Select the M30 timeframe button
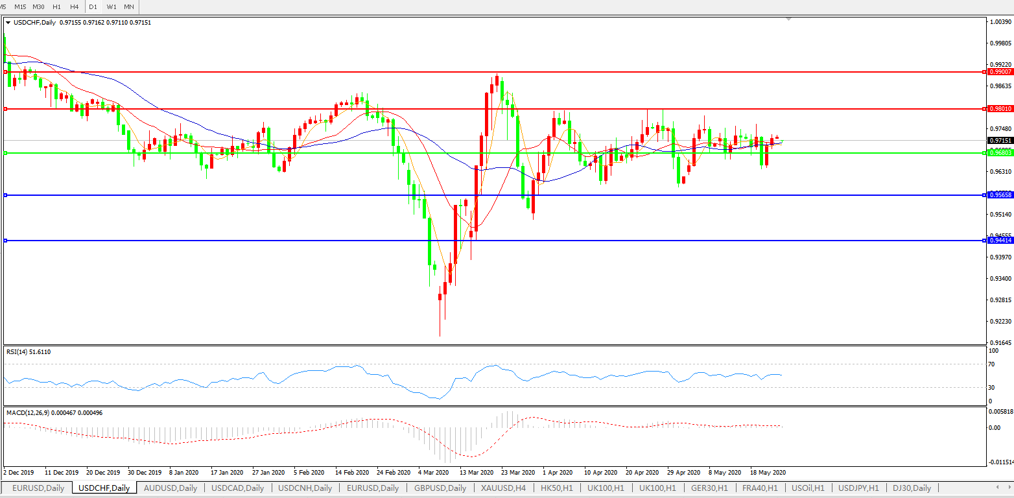 coord(38,6)
